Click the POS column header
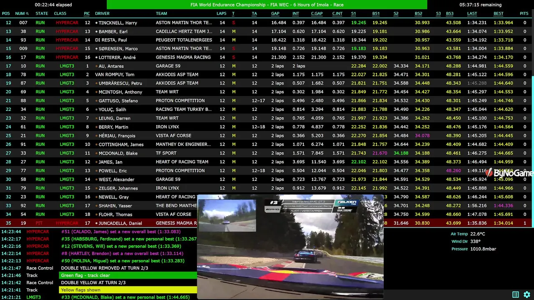534x300 pixels. click(x=6, y=13)
